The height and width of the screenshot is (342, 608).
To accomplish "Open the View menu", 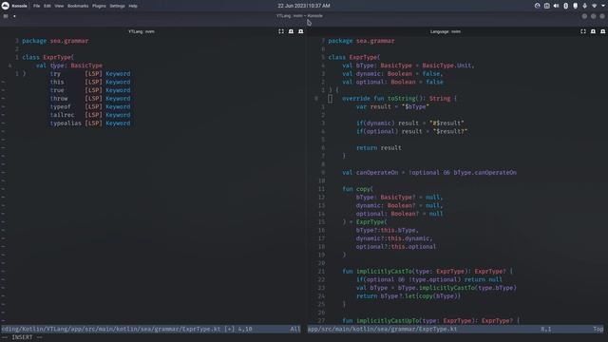I will (59, 6).
